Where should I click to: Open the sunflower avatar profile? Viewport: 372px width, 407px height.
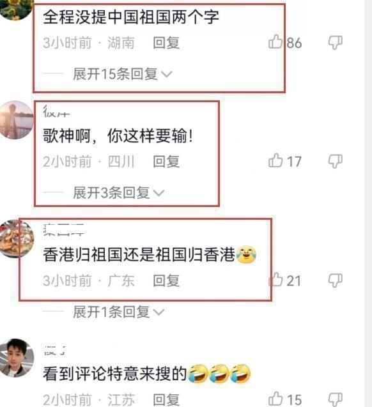16,9
